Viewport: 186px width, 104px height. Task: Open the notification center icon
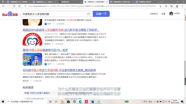(x=182, y=101)
